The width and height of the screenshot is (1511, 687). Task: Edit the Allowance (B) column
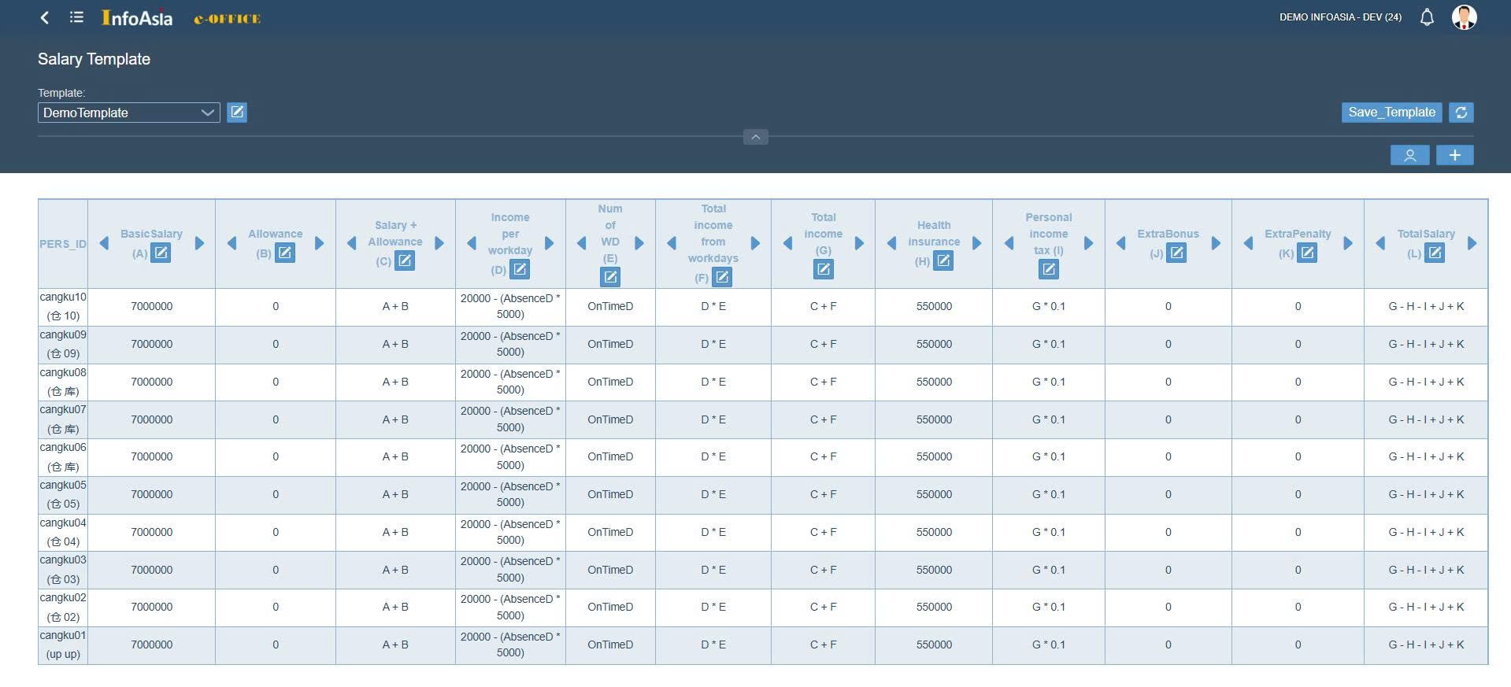click(285, 253)
